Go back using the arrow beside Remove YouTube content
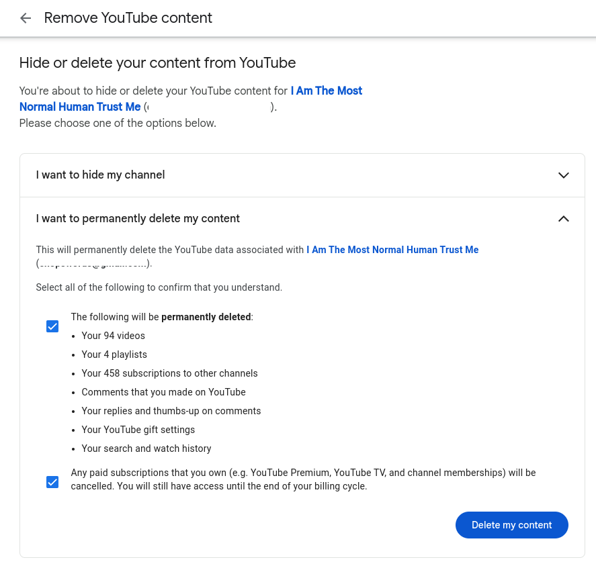This screenshot has height=568, width=596. (x=26, y=18)
